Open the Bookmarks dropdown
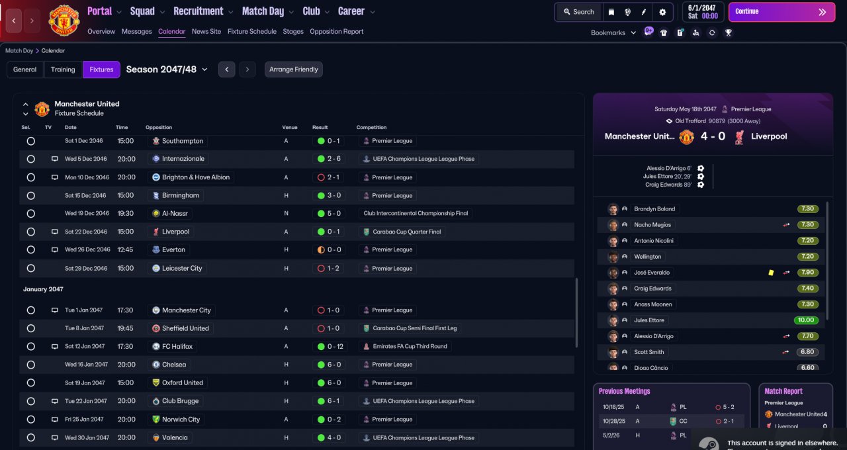Screen dimensions: 847x450 613,32
